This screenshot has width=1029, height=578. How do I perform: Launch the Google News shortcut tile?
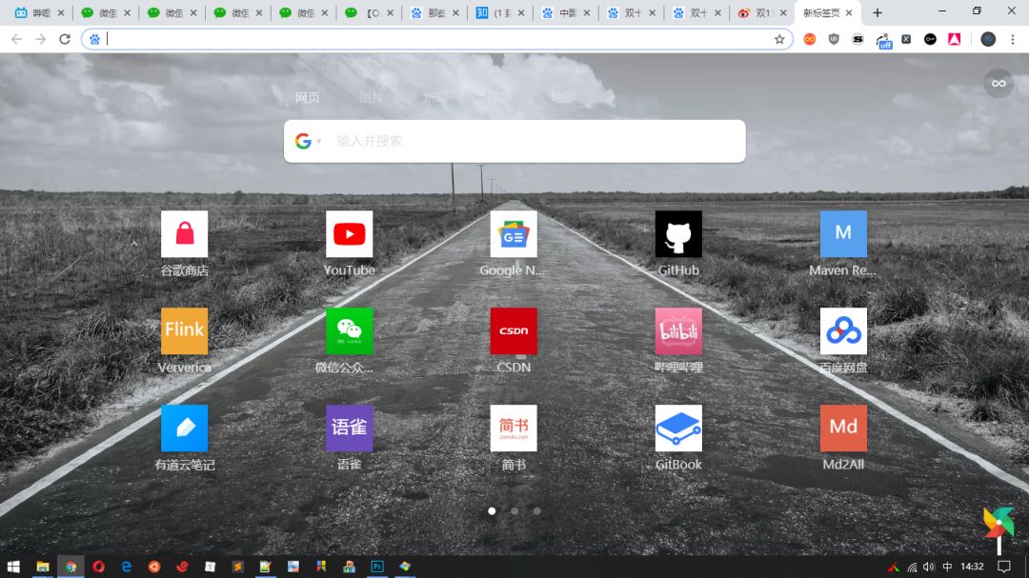(514, 234)
